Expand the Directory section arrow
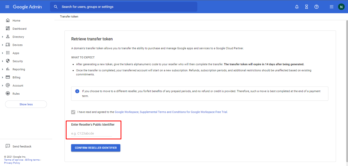The width and height of the screenshot is (348, 166). (3, 37)
